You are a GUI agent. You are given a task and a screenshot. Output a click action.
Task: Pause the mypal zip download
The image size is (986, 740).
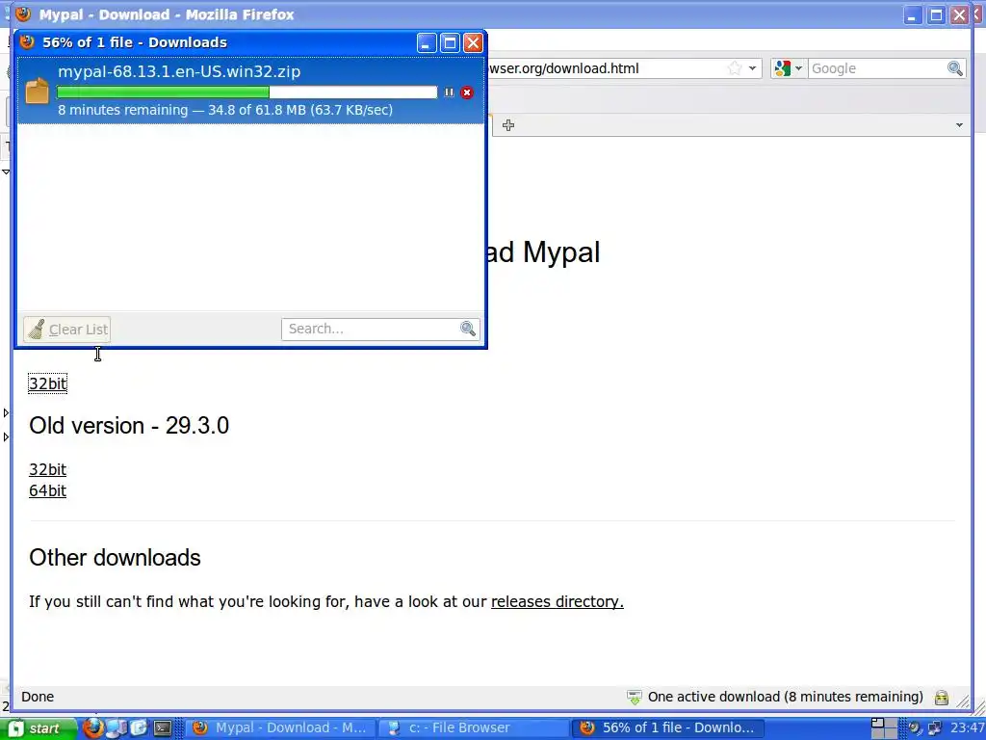pyautogui.click(x=449, y=92)
